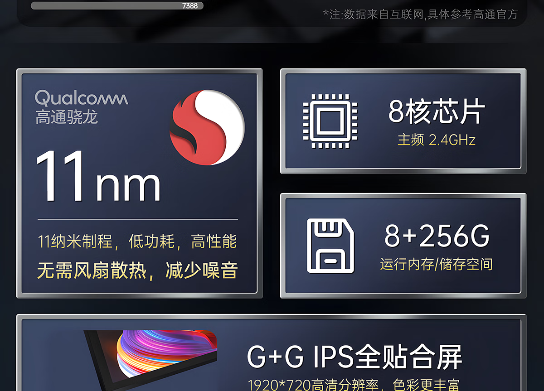This screenshot has height=391, width=544.
Task: Click the floppy disk storage icon
Action: [x=330, y=246]
